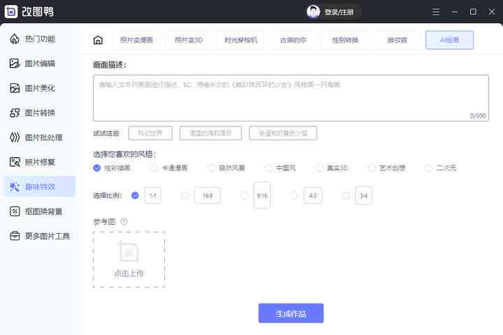Click the 图片转换 sidebar icon
The image size is (503, 335).
15,112
